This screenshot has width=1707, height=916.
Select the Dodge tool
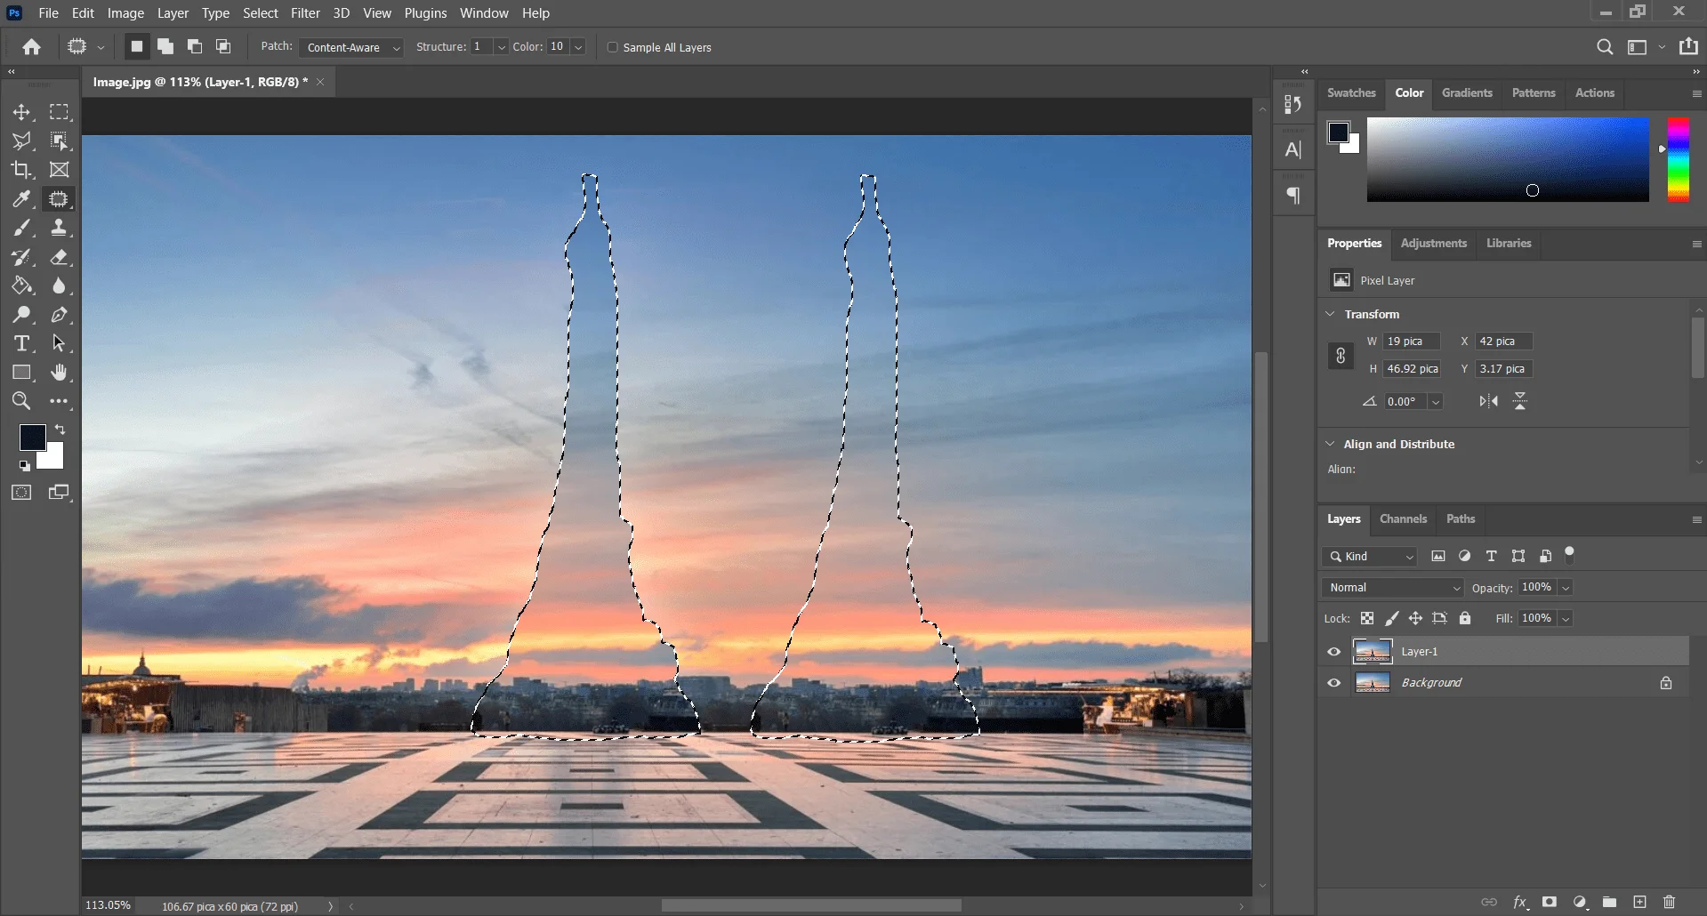pos(21,315)
